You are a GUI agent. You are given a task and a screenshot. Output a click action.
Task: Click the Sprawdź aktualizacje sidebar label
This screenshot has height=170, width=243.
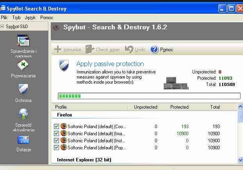pyautogui.click(x=23, y=127)
